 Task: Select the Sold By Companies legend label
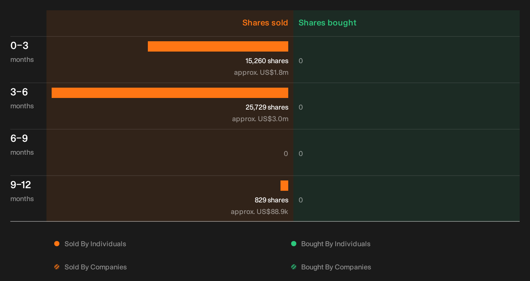[96, 267]
